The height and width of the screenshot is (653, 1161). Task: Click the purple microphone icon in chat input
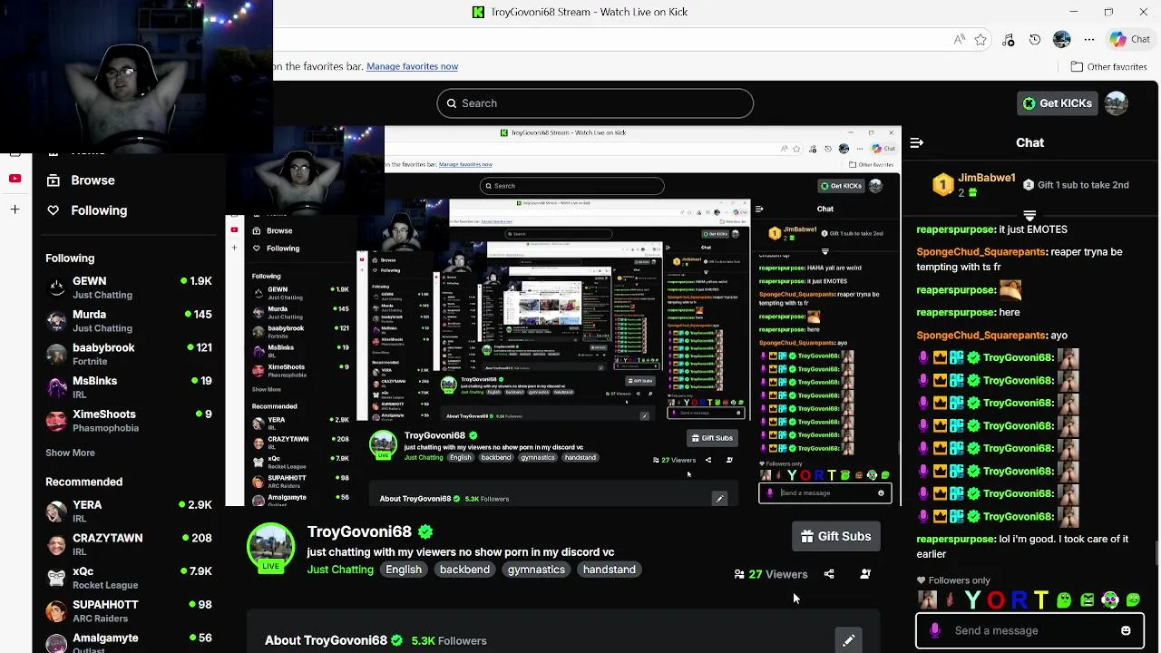[x=935, y=630]
